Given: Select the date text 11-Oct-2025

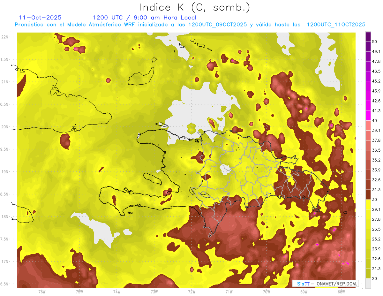Looking at the screenshot, I should [x=40, y=18].
